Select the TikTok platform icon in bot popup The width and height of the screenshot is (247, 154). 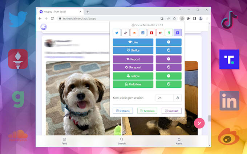pos(126,33)
